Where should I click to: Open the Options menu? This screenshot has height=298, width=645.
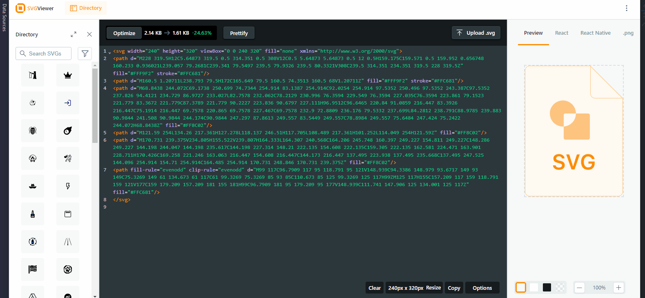click(x=482, y=288)
